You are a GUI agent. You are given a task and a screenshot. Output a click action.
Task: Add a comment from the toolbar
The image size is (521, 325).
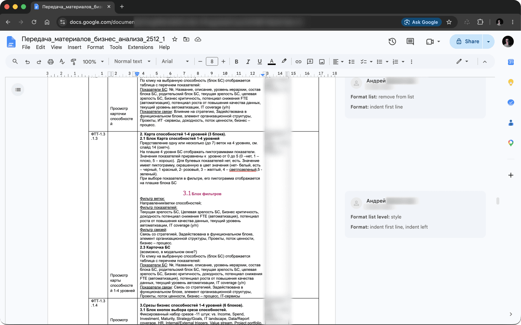pos(310,62)
